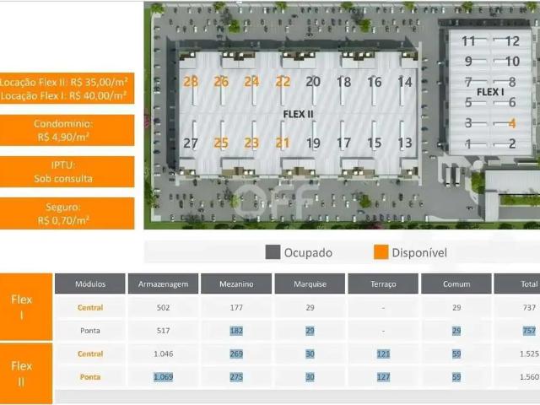Screen dimensions: 540x405
Task: Click the Armazenagem column header
Action: pyautogui.click(x=163, y=283)
